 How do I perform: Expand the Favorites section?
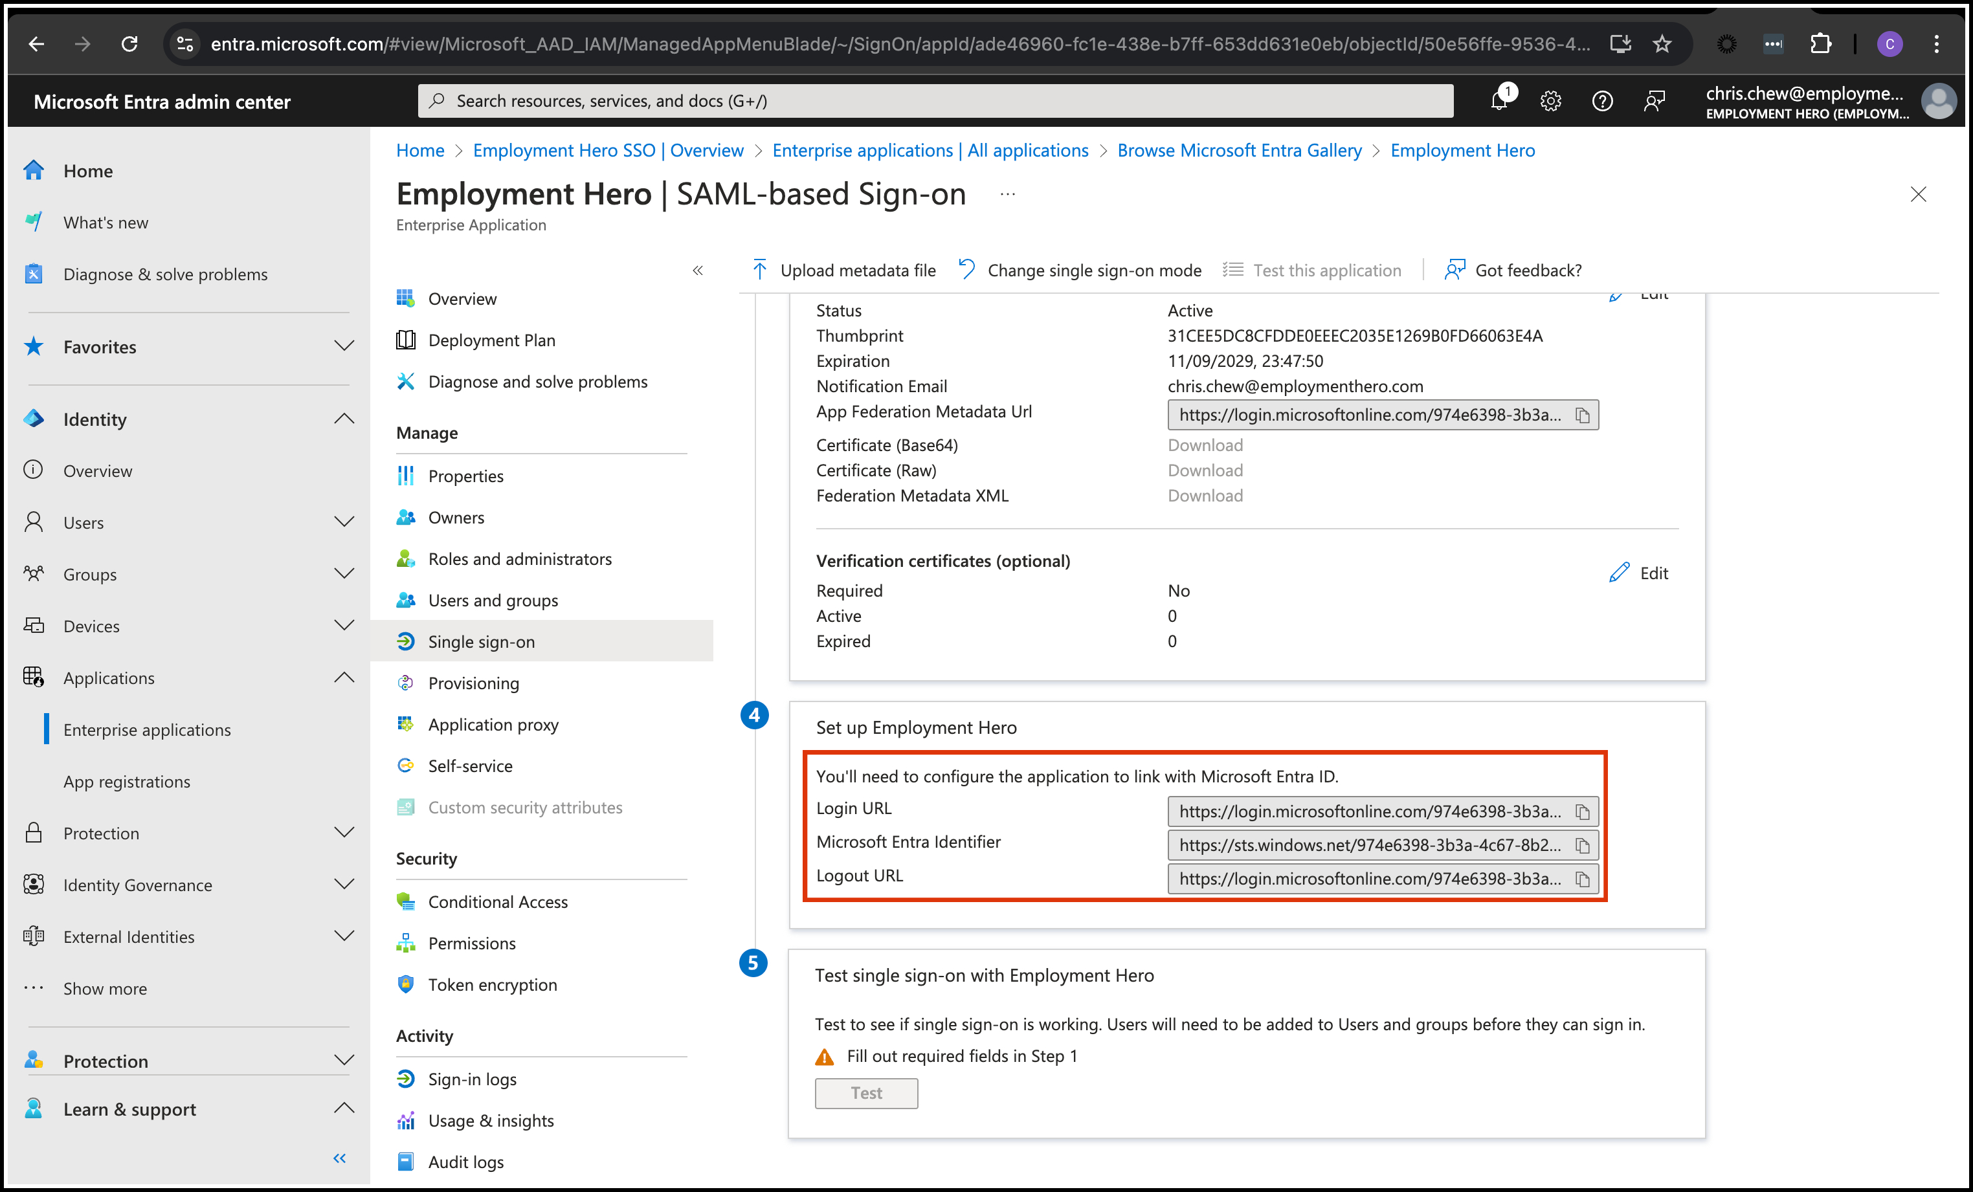click(344, 347)
